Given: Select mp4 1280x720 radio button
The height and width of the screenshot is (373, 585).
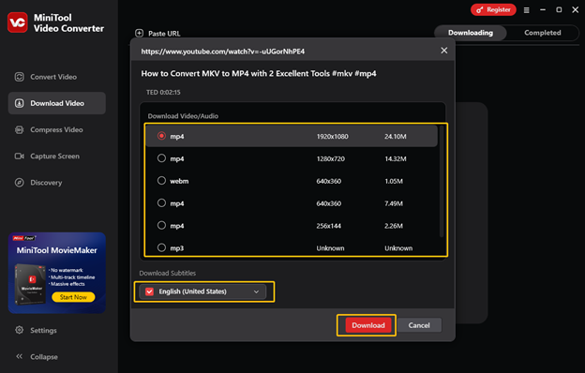Looking at the screenshot, I should (x=161, y=158).
